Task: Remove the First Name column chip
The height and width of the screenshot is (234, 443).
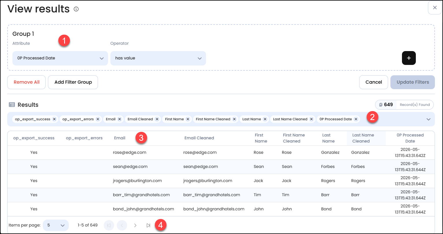Action: point(188,119)
